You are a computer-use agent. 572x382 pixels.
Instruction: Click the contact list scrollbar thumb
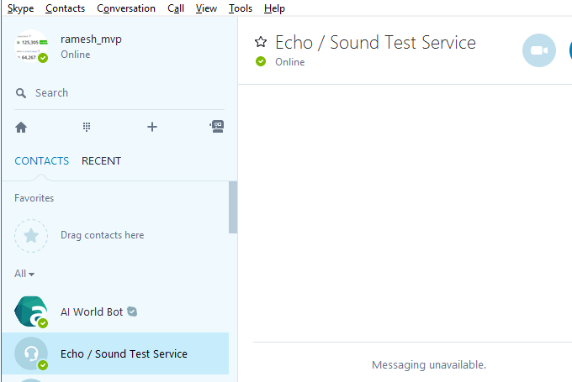click(233, 207)
